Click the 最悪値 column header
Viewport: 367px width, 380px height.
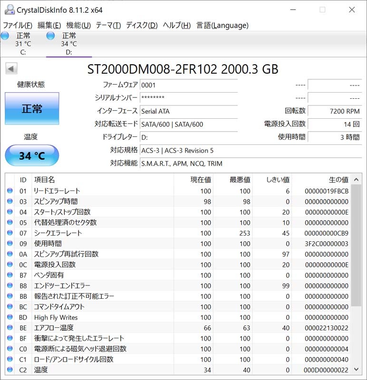point(233,180)
